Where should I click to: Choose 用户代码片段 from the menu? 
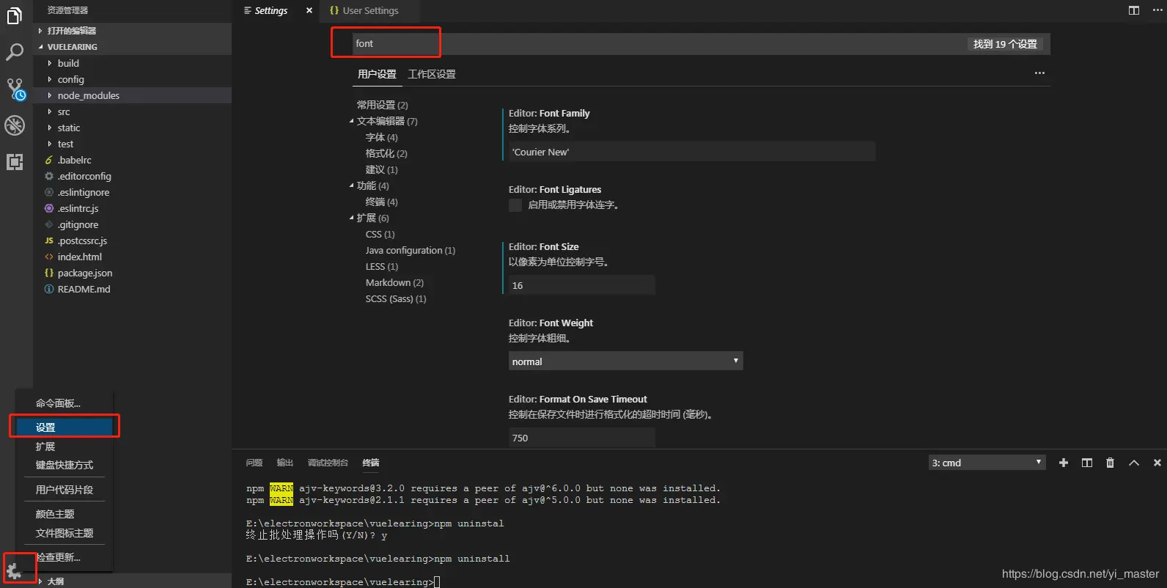[65, 490]
